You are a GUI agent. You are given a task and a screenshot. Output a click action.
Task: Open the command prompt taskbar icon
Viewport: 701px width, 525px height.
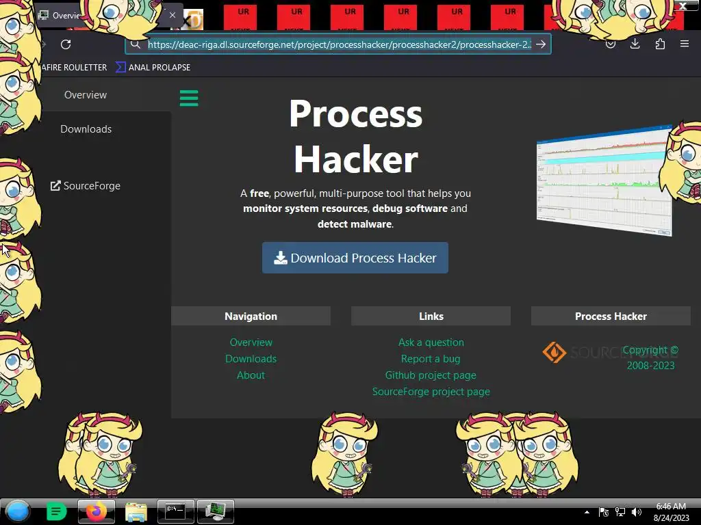tap(176, 511)
